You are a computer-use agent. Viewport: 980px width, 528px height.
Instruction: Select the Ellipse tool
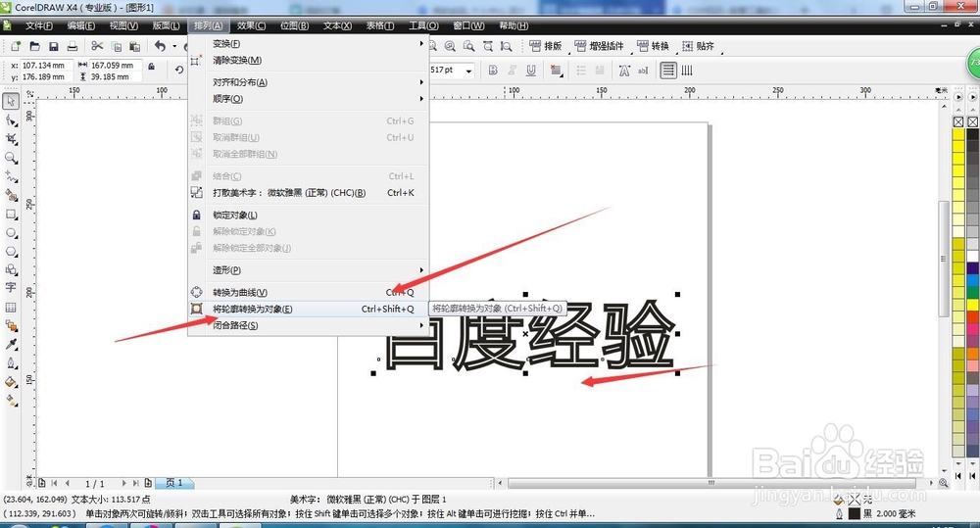[11, 232]
